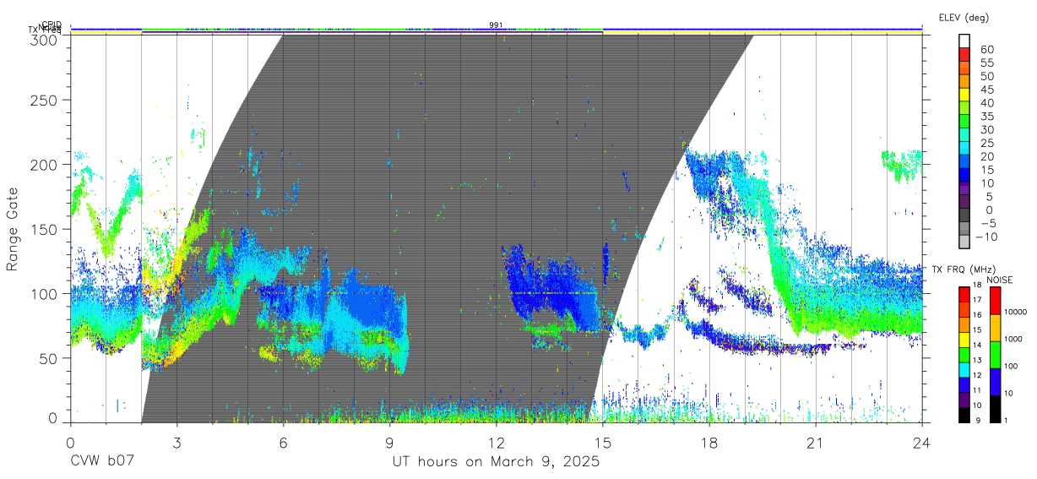Click the 24 tick on the UT hours axis

coord(922,443)
